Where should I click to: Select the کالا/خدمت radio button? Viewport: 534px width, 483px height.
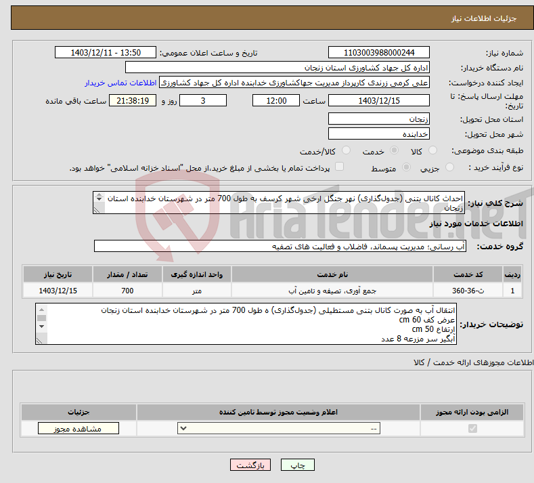(346, 150)
